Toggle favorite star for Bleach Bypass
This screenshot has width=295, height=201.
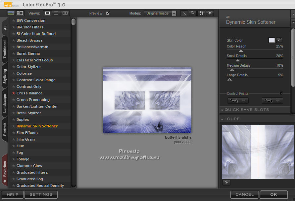click(x=14, y=40)
